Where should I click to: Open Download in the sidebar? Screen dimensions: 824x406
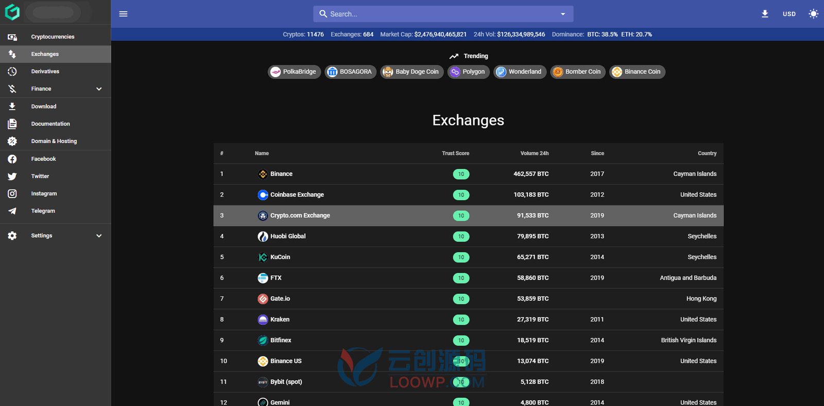(56, 107)
